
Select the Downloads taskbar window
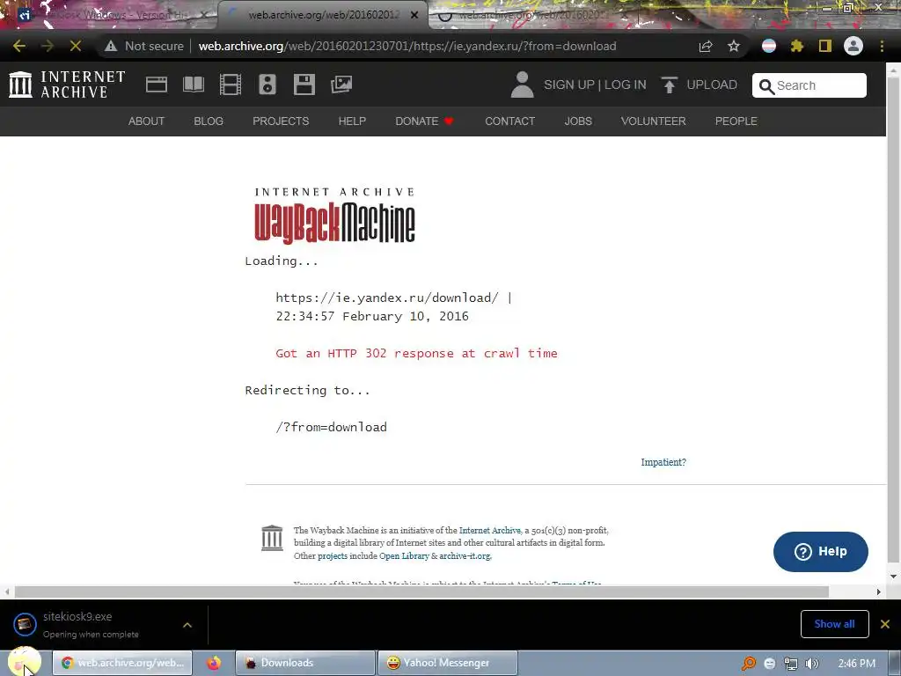coord(305,663)
